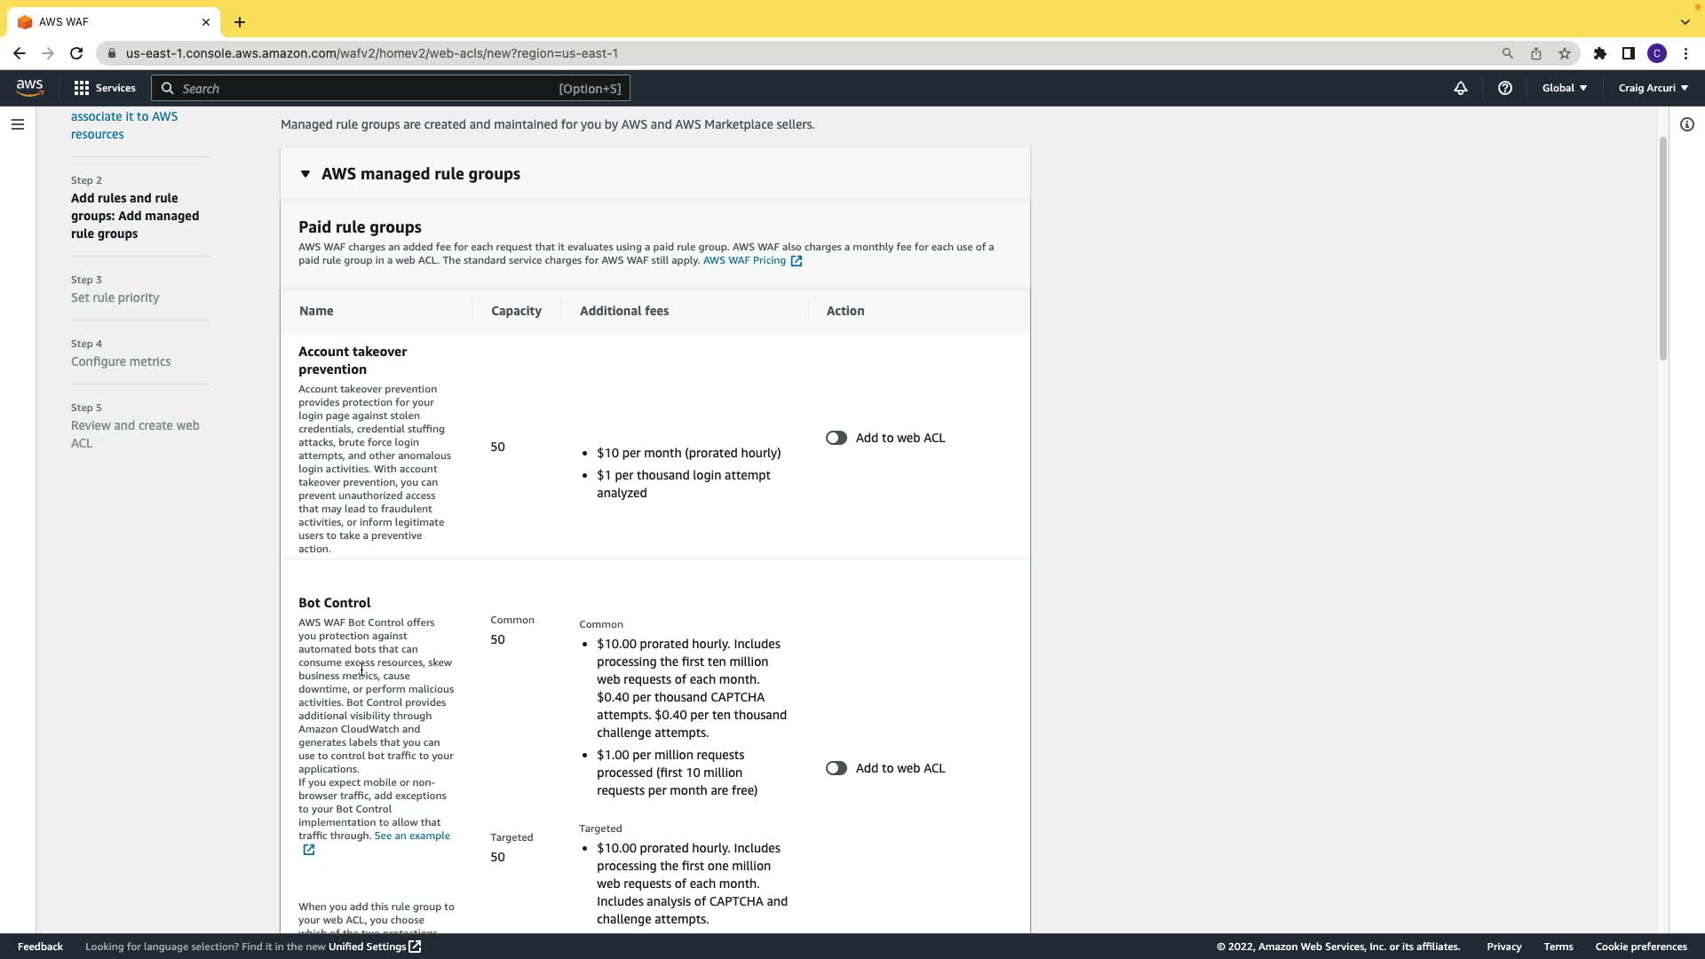Click the browser extensions puzzle icon
Image resolution: width=1705 pixels, height=959 pixels.
tap(1599, 53)
